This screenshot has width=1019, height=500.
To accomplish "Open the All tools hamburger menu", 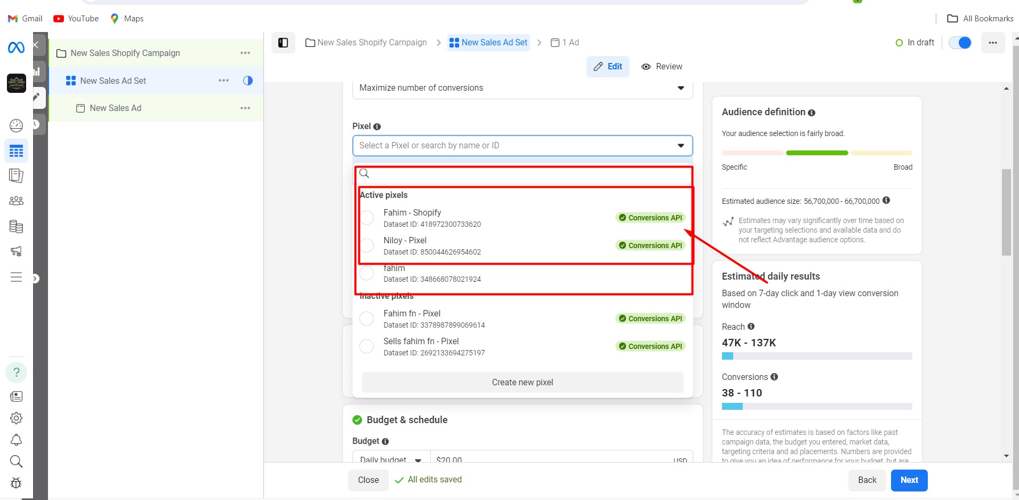I will 17,277.
